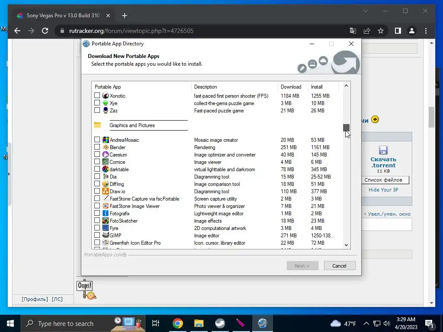Click the Greenfish Icon Editor Pro icon
The width and height of the screenshot is (443, 332).
click(106, 243)
